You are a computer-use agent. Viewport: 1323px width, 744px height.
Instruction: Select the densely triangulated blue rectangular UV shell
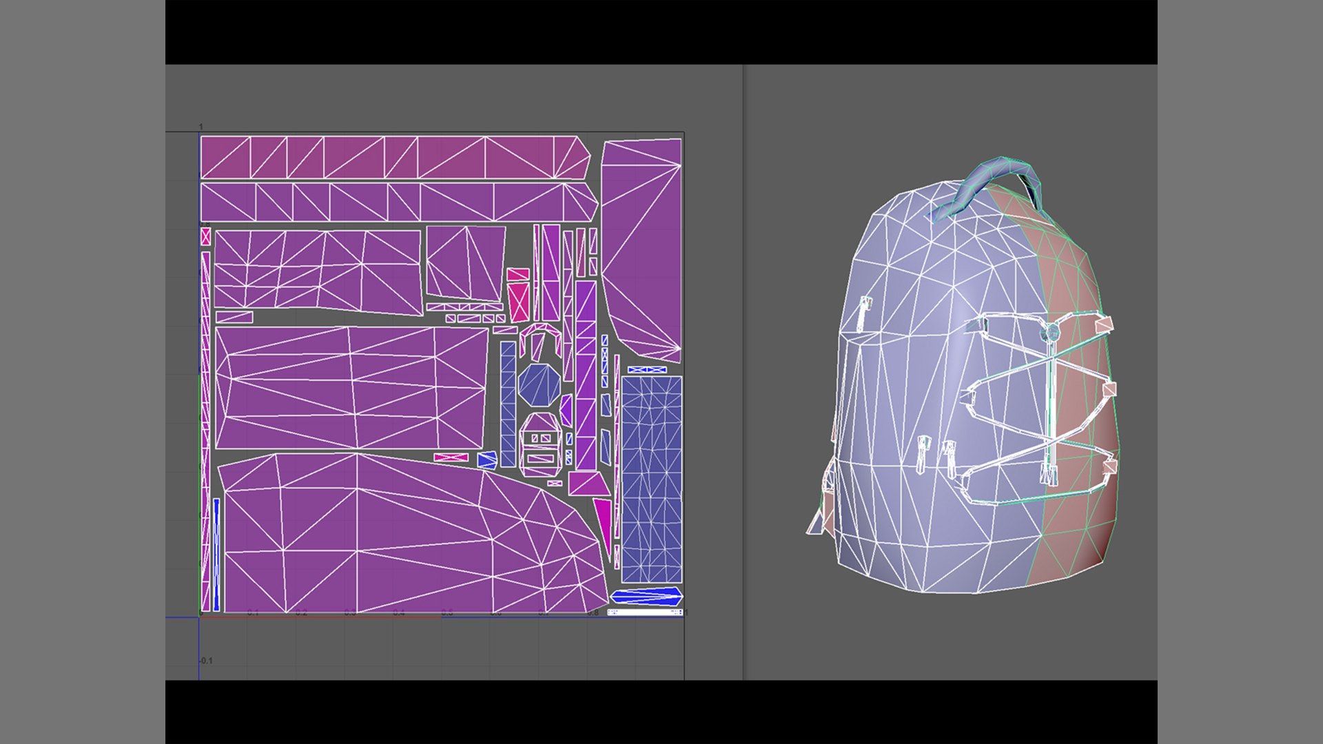tap(651, 479)
